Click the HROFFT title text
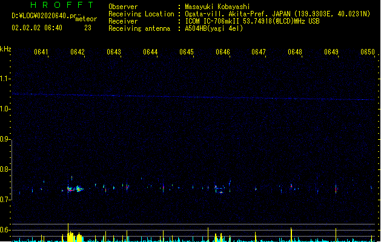Viewport: 381px width, 242px height. 62,5
